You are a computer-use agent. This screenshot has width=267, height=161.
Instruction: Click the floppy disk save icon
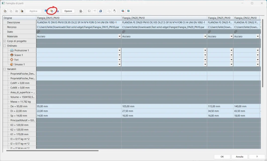(x=89, y=11)
